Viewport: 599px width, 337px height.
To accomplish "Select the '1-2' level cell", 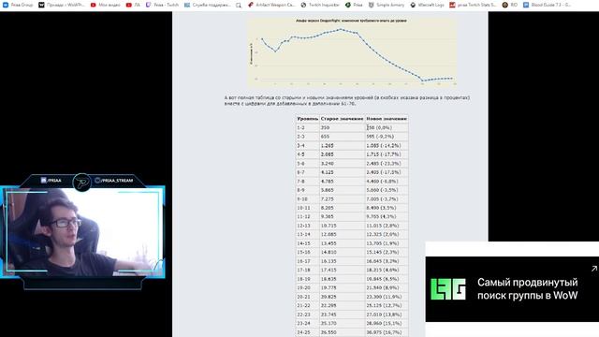I will click(x=308, y=127).
